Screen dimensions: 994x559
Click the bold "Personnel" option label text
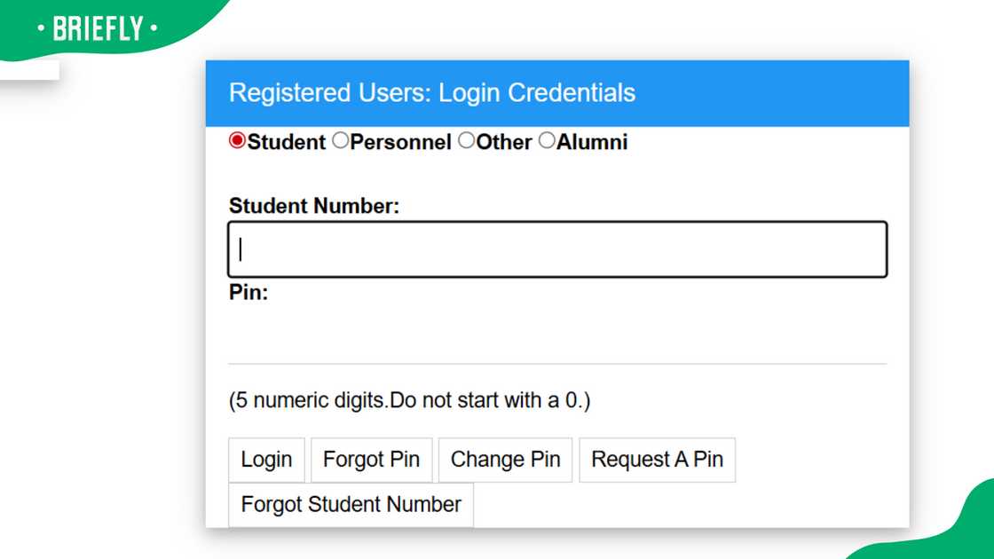click(401, 142)
